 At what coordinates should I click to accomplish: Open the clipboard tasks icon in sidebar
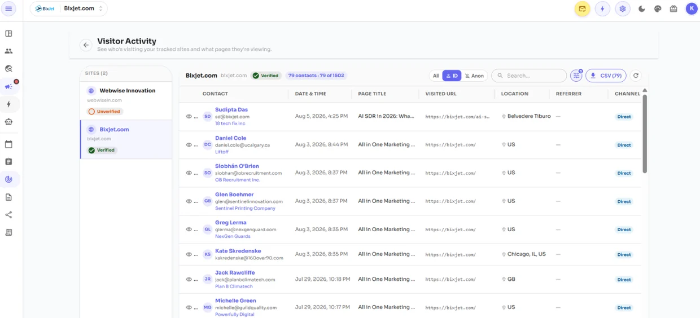pyautogui.click(x=8, y=162)
